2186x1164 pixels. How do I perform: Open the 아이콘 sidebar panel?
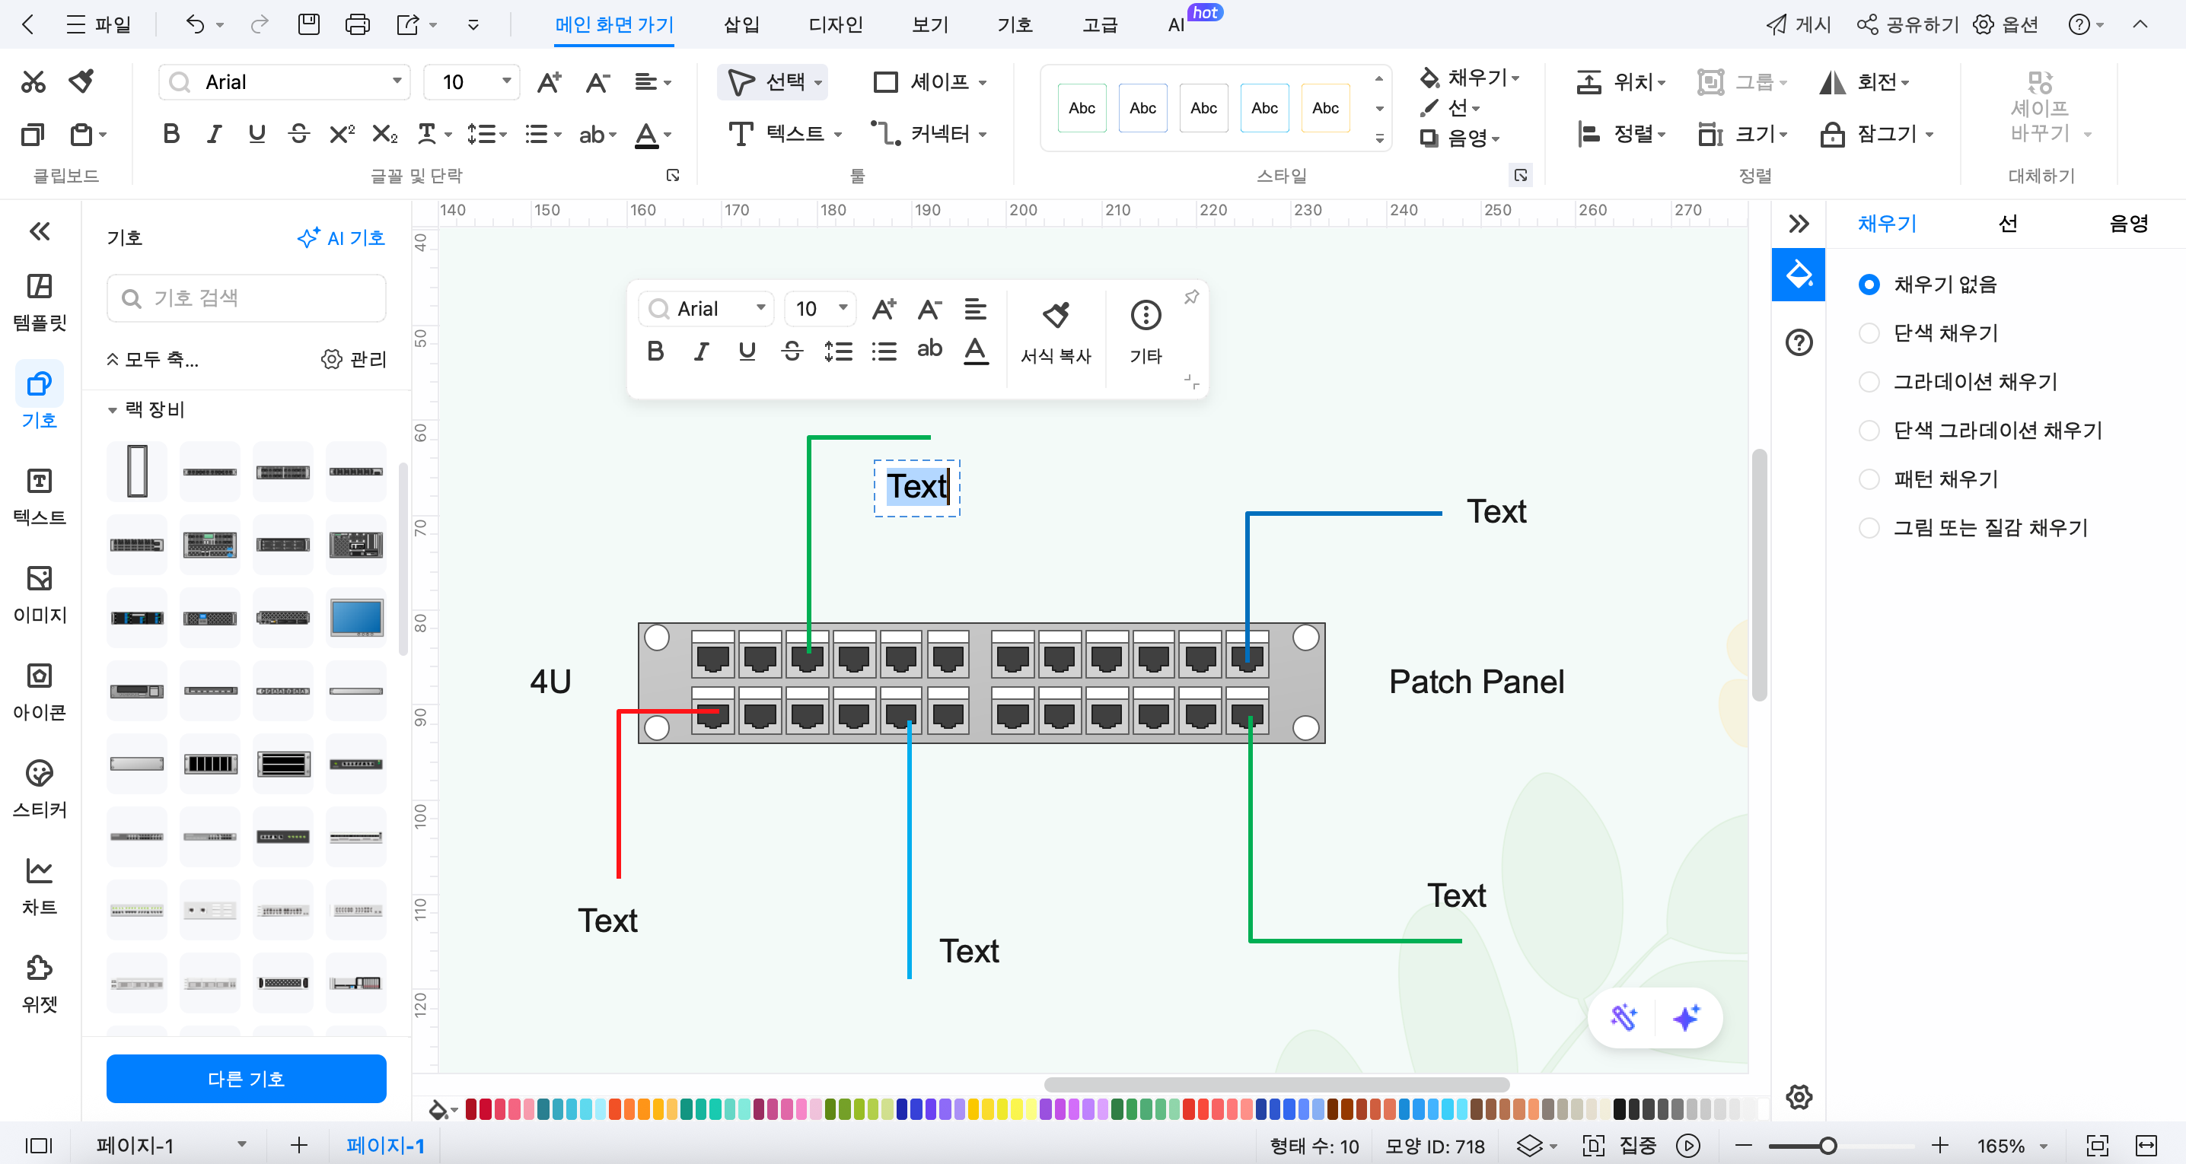click(x=39, y=692)
